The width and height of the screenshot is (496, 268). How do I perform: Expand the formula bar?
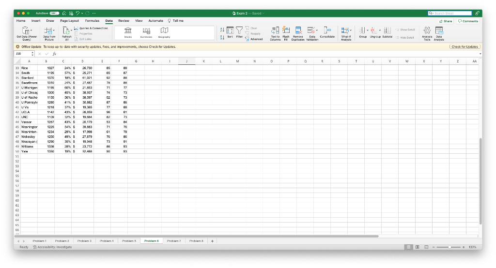pyautogui.click(x=480, y=54)
